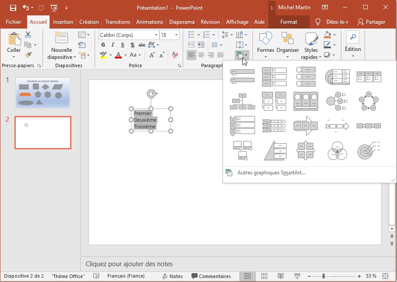Image resolution: width=397 pixels, height=282 pixels.
Task: Click the Commentaires button in status bar
Action: tap(211, 276)
